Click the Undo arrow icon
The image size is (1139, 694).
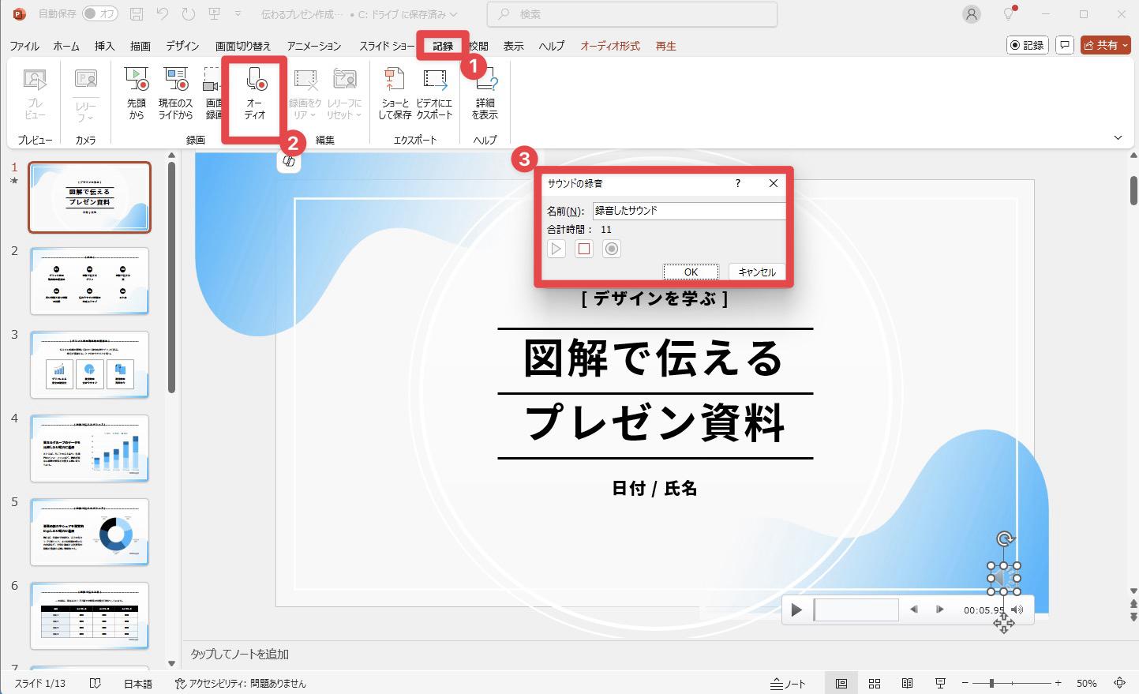[163, 14]
